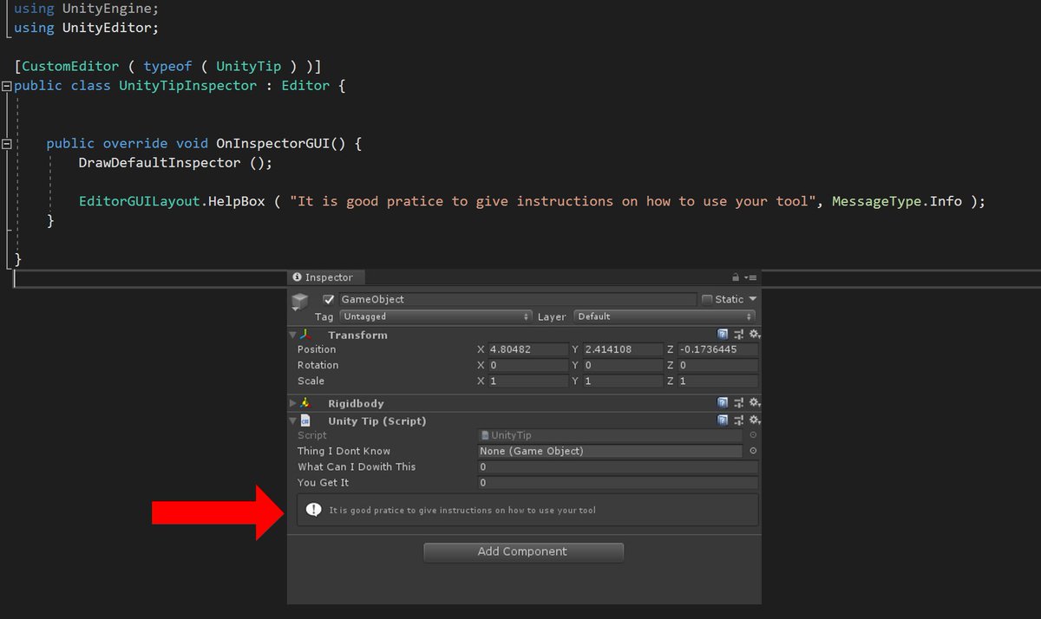Click the GameObject name field
The width and height of the screenshot is (1041, 619).
517,299
